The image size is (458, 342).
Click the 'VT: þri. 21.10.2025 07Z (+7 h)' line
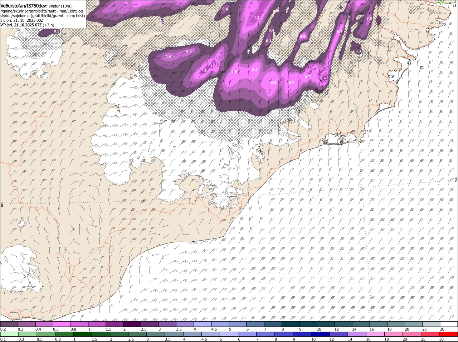[28, 25]
